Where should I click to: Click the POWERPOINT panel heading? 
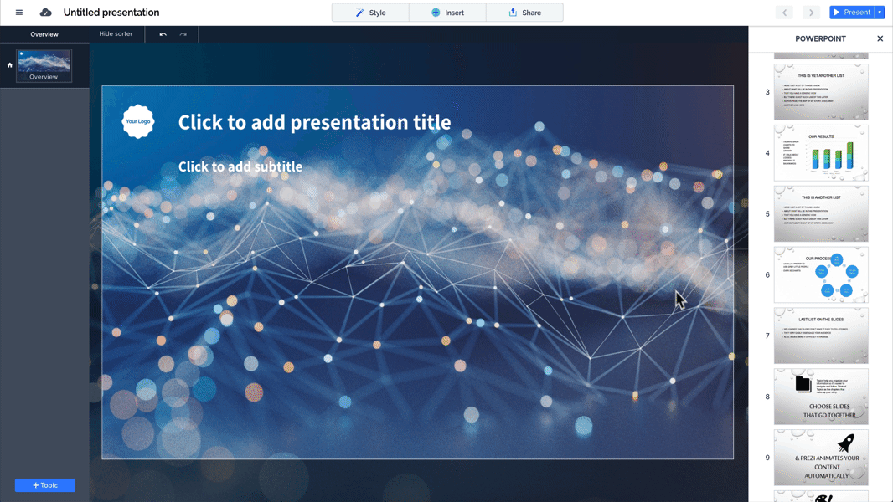pos(820,38)
